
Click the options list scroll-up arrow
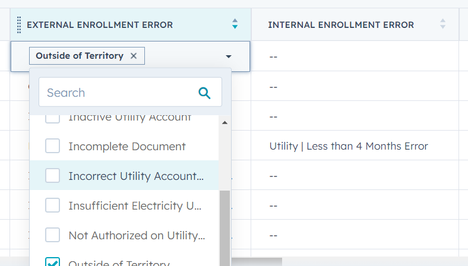point(224,123)
